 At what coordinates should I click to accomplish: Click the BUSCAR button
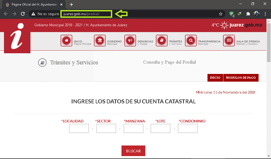133,151
